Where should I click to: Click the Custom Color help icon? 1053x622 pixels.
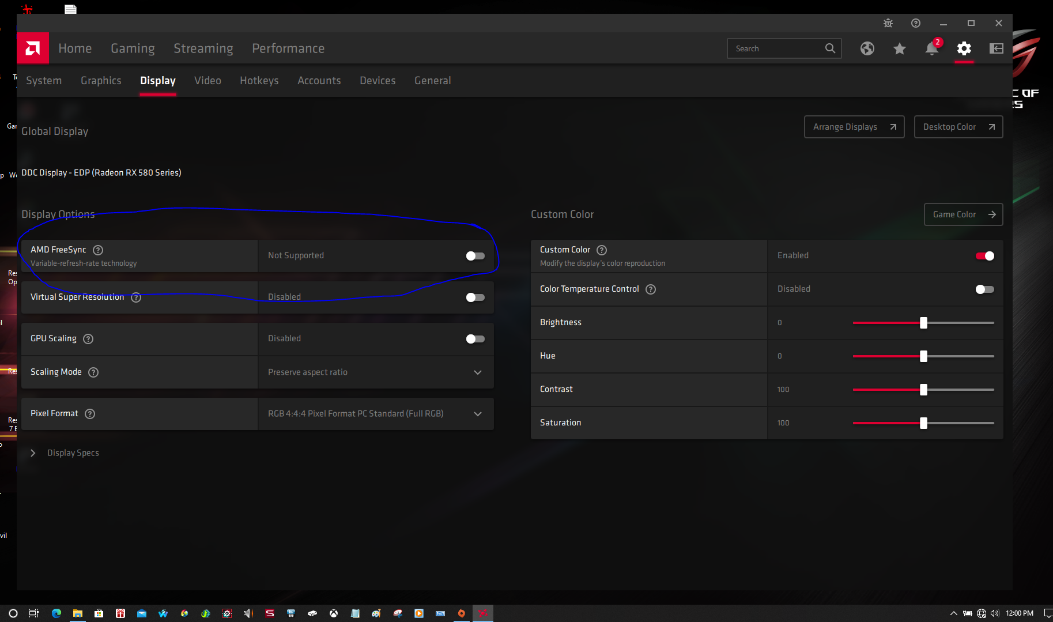(x=602, y=250)
